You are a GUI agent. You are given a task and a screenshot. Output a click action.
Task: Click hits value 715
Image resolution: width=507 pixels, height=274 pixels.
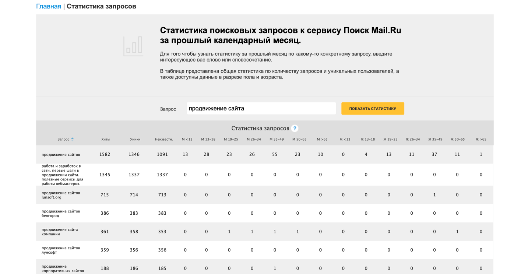point(105,195)
